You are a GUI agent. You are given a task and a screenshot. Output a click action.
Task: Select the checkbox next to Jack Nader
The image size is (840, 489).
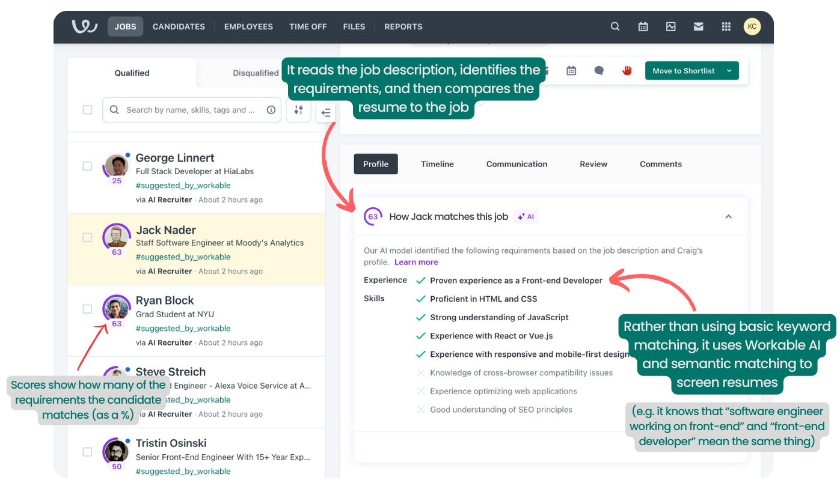point(87,237)
